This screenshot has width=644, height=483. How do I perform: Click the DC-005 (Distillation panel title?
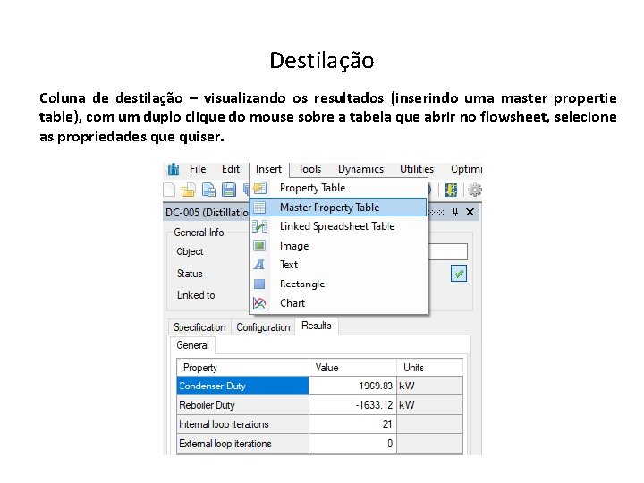[x=207, y=212]
